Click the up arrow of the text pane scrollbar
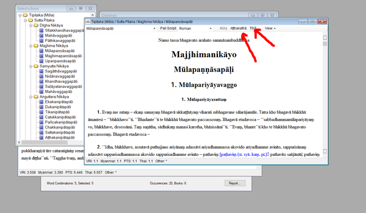 (325, 38)
